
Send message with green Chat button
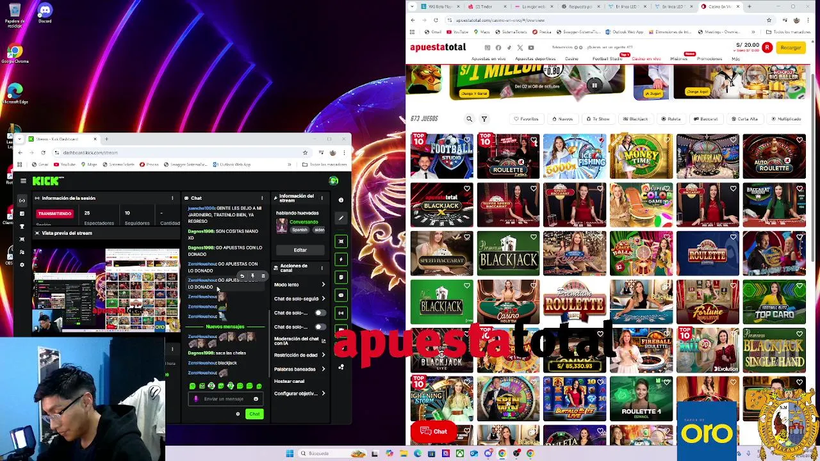(x=254, y=414)
